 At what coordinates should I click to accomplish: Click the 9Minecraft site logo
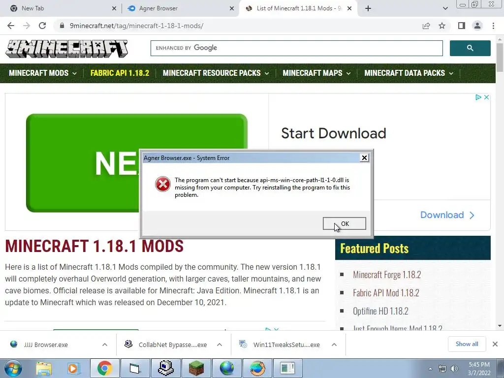click(x=67, y=49)
